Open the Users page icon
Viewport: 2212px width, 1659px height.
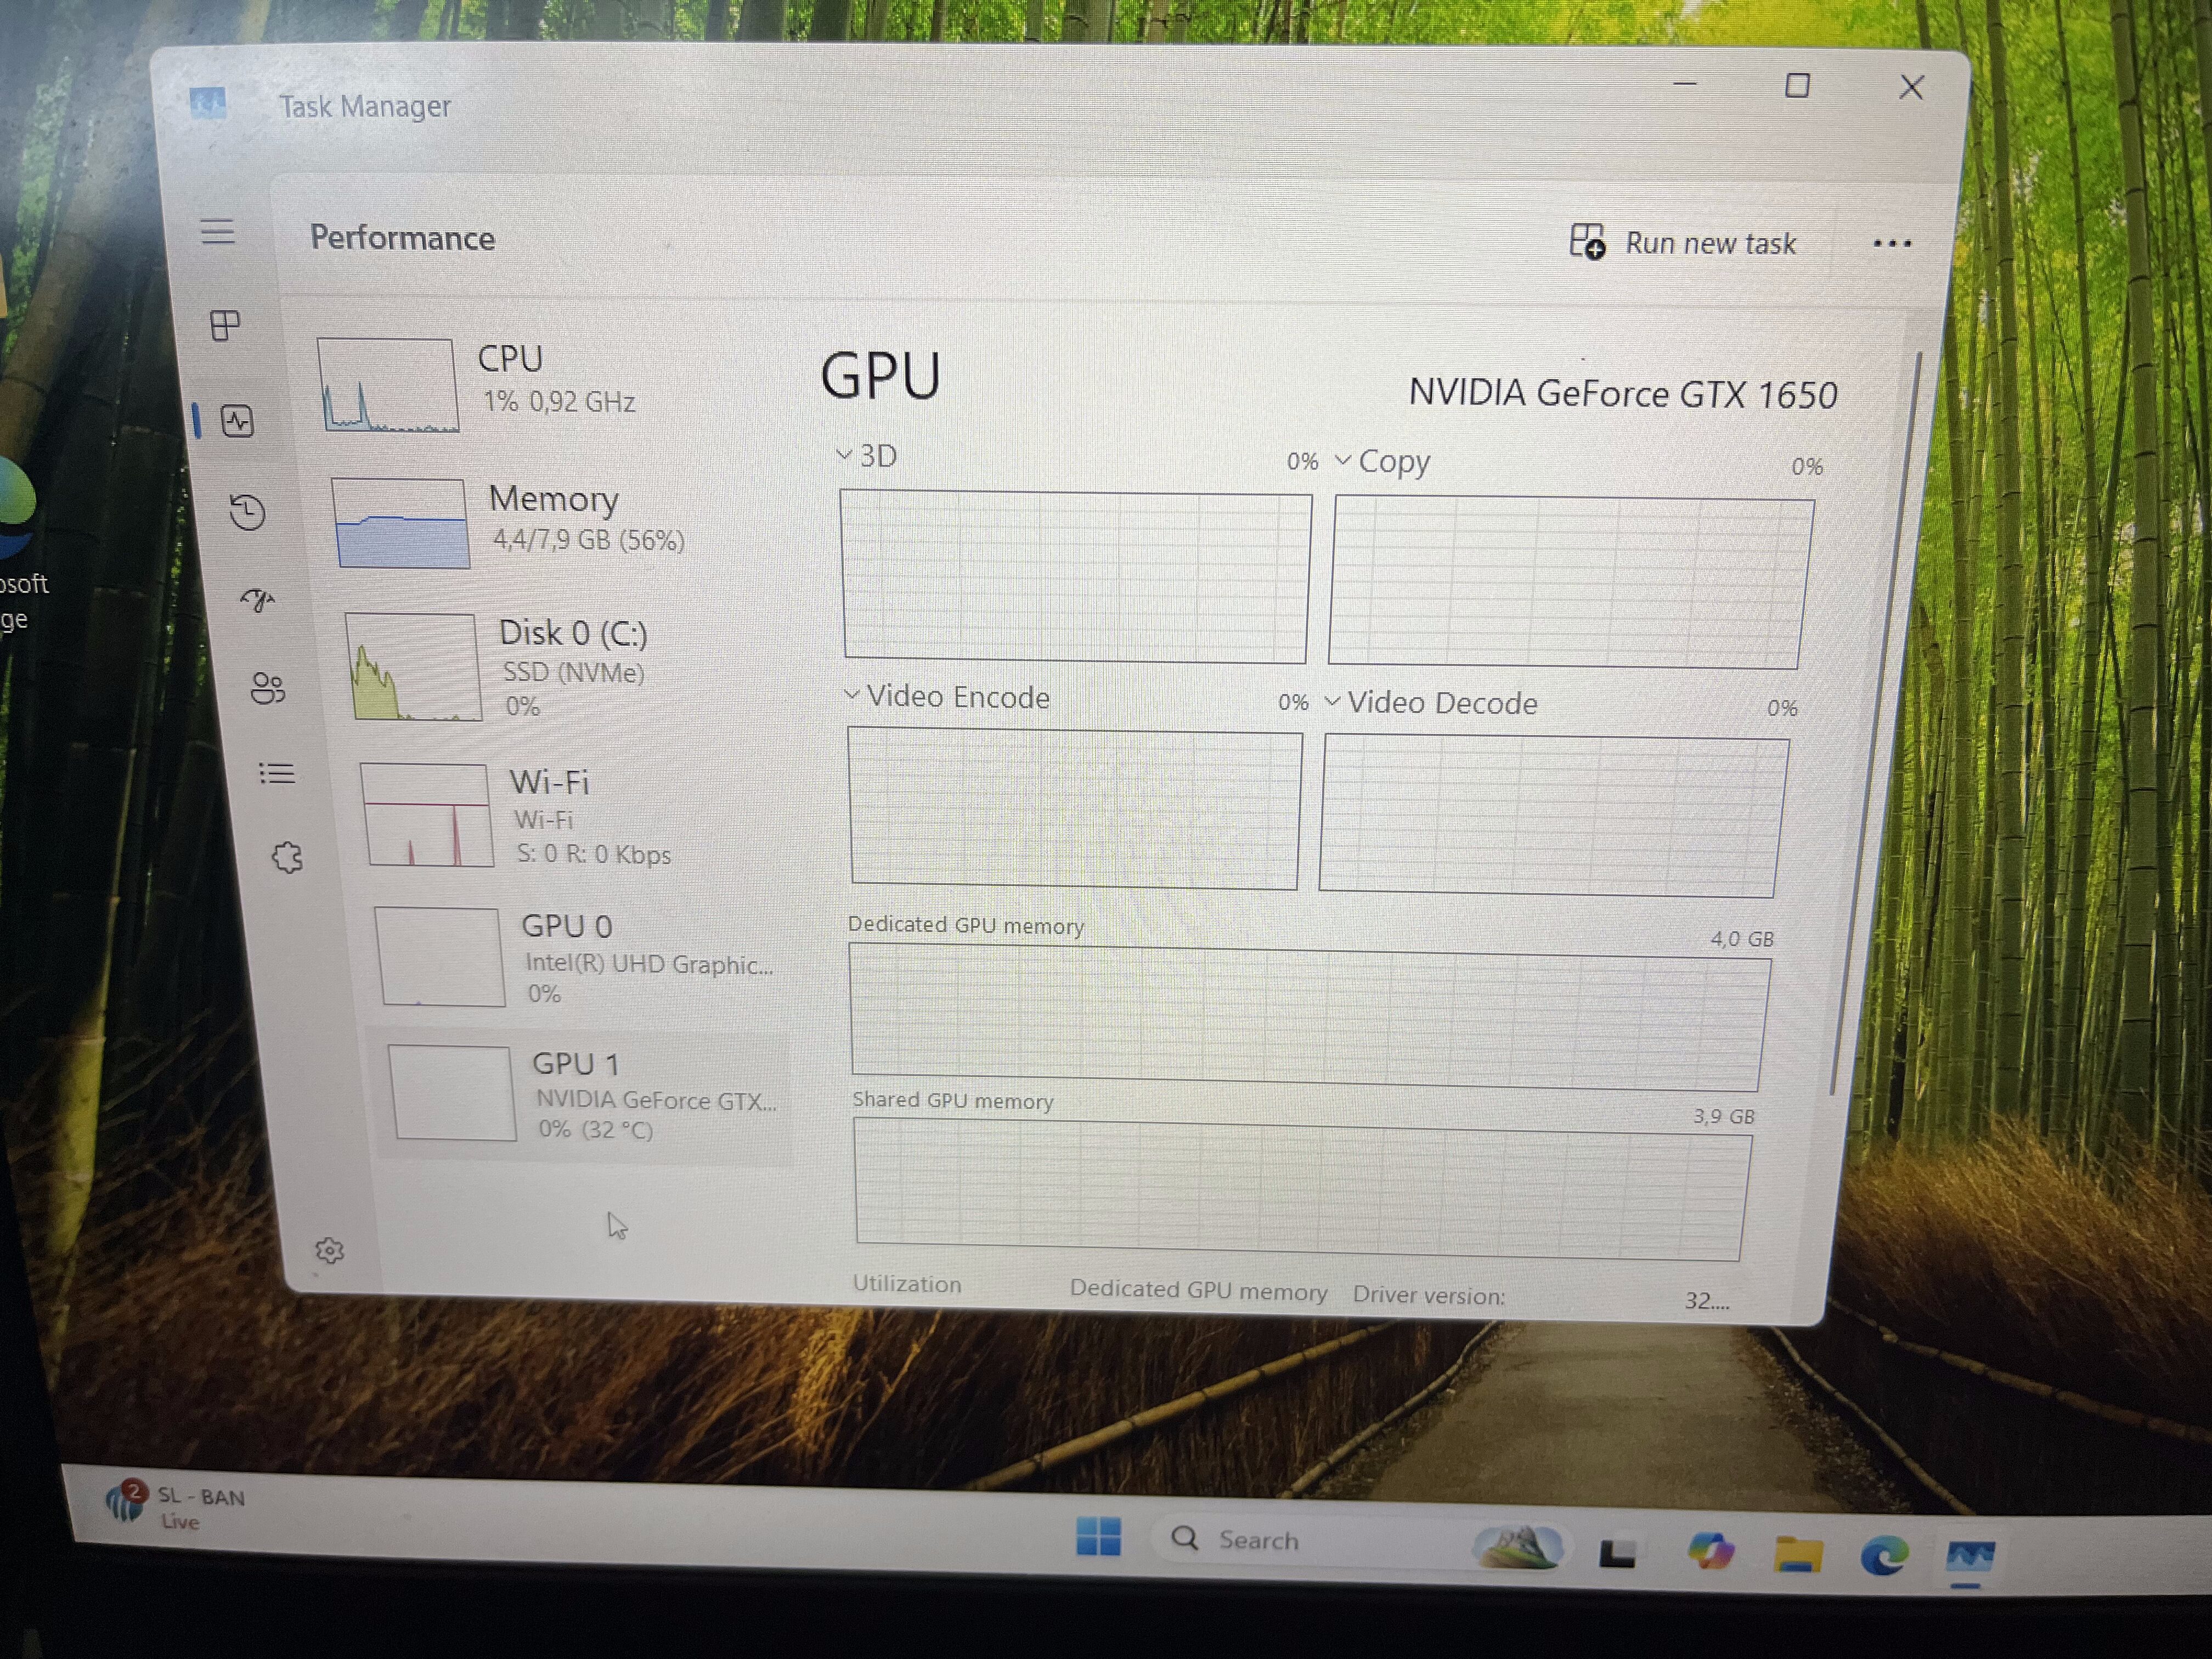click(267, 688)
